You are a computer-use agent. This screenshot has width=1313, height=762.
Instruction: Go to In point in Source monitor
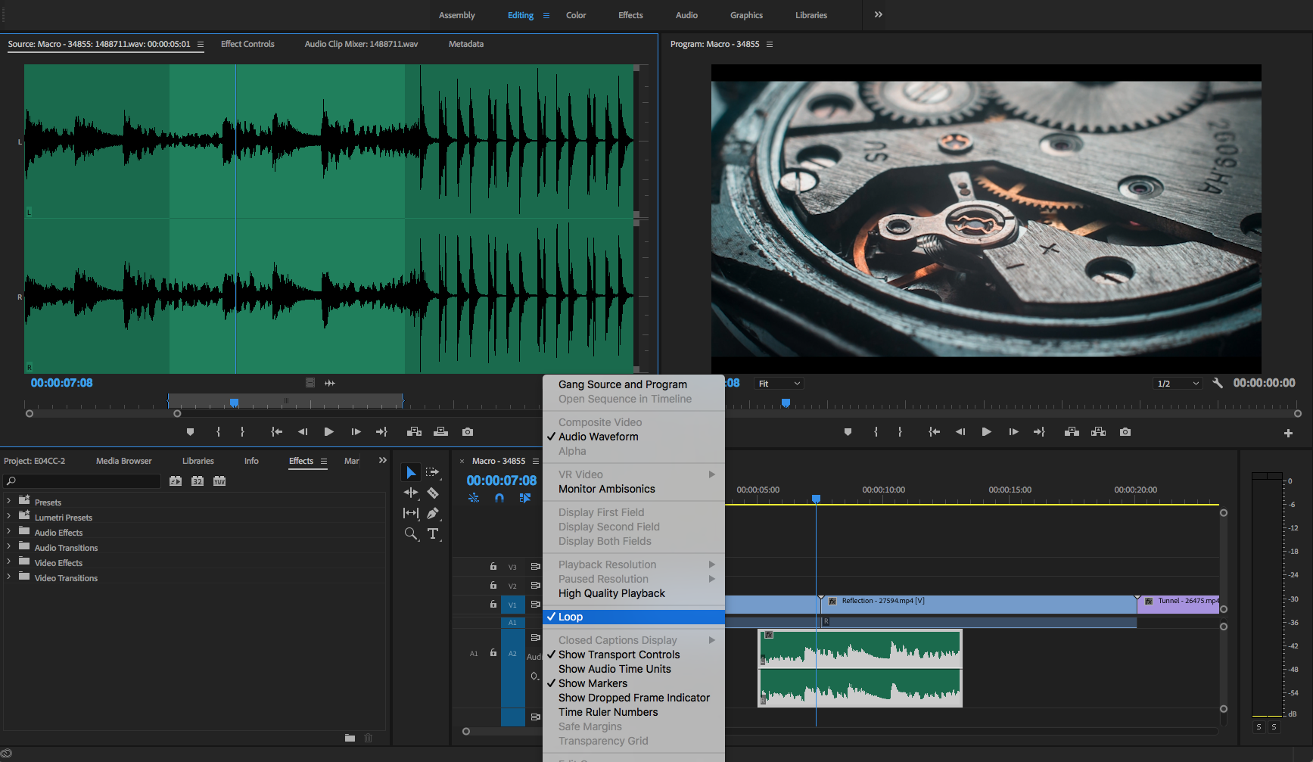[277, 432]
